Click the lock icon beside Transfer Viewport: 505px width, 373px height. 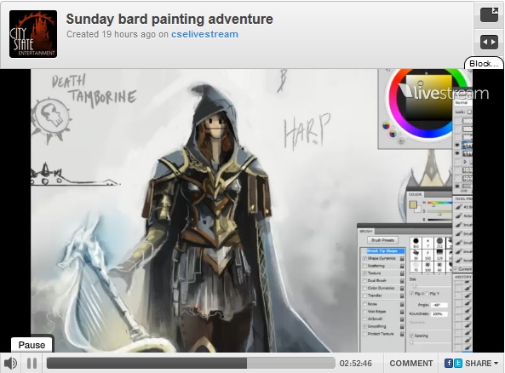pos(402,296)
